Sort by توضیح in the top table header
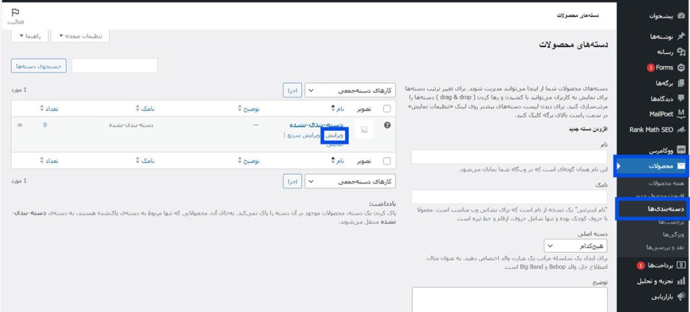 [249, 108]
